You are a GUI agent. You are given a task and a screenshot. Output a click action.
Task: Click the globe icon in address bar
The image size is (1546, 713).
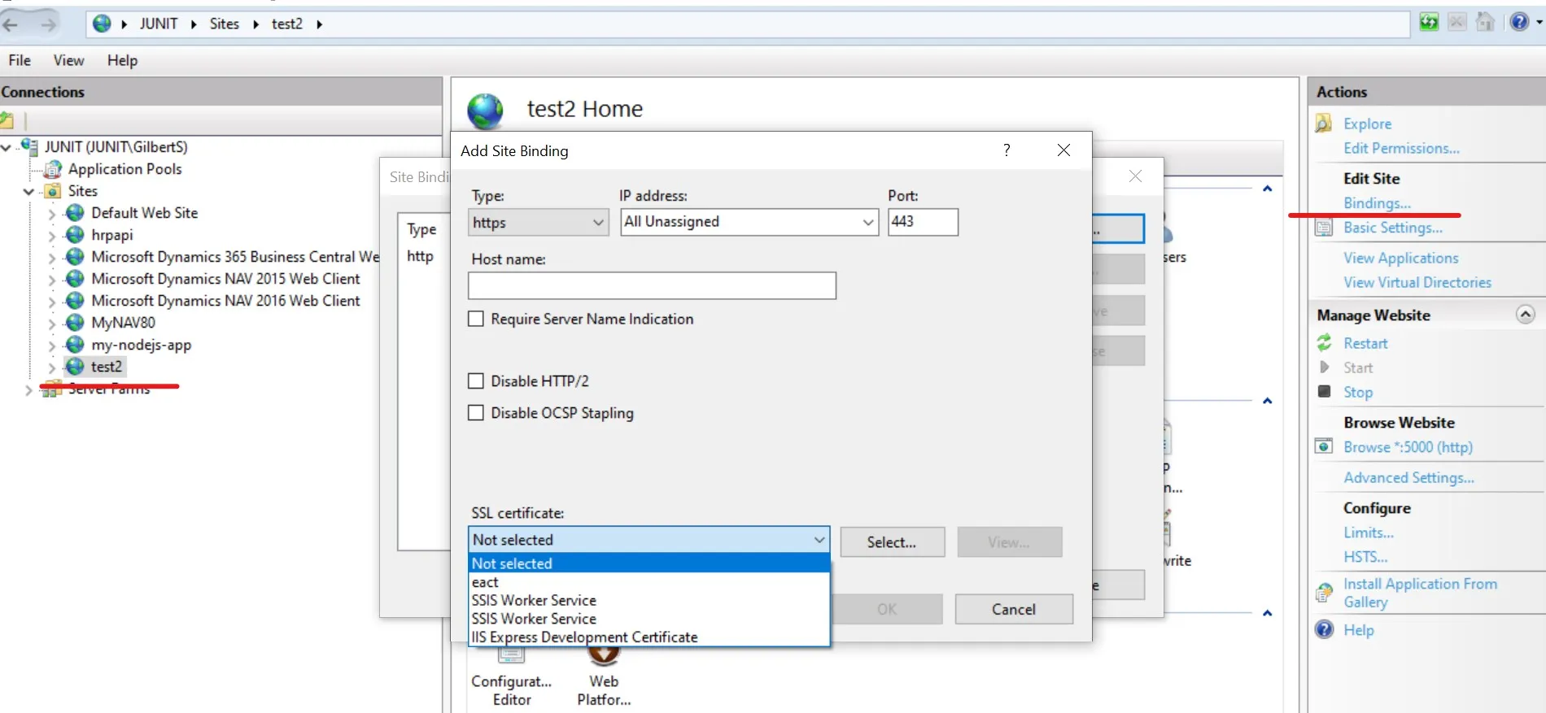tap(102, 24)
